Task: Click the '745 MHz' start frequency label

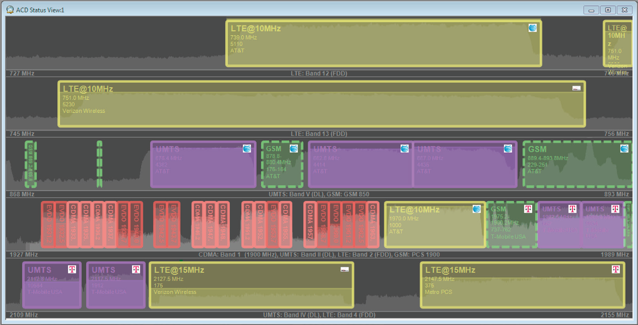Action: click(22, 134)
